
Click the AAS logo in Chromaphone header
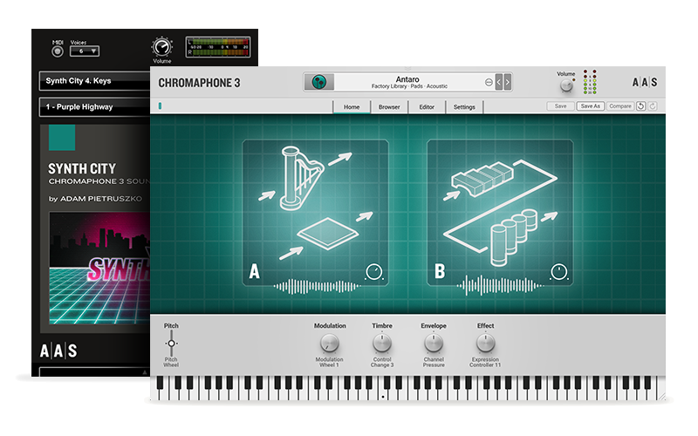644,83
